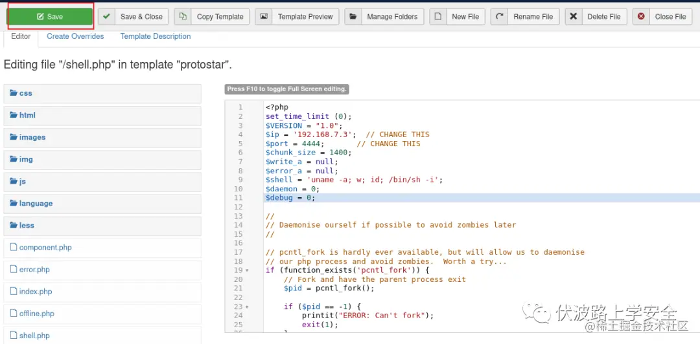Click the printit ERROR Can't fork line
The width and height of the screenshot is (700, 344).
368,316
